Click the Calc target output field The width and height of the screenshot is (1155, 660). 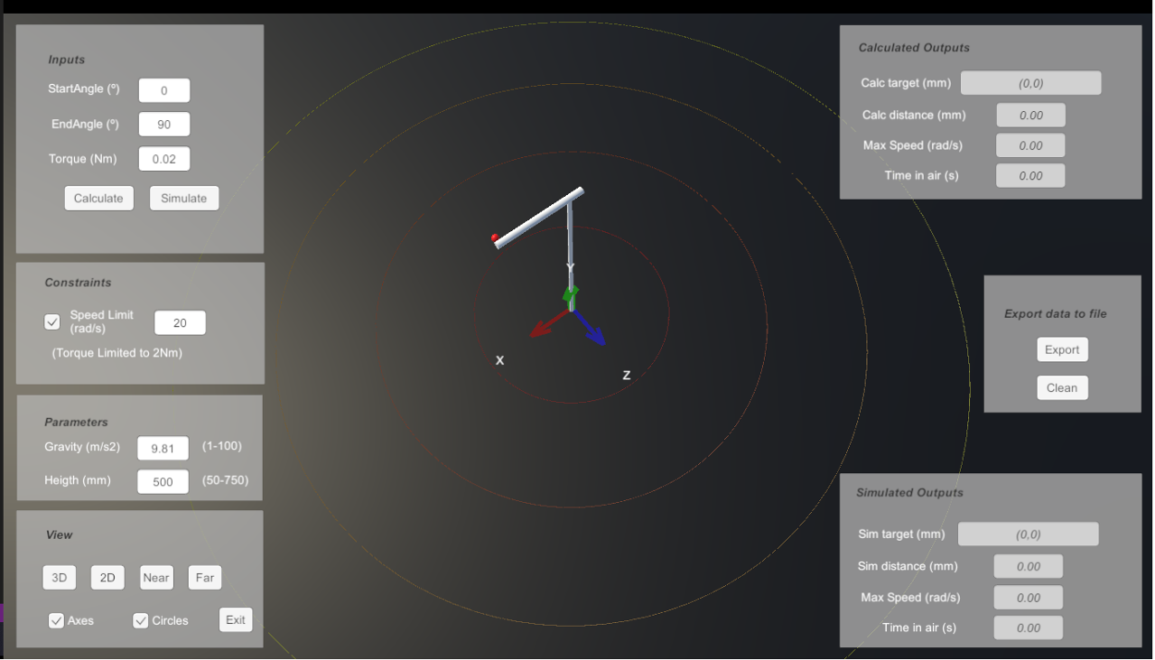click(1030, 82)
